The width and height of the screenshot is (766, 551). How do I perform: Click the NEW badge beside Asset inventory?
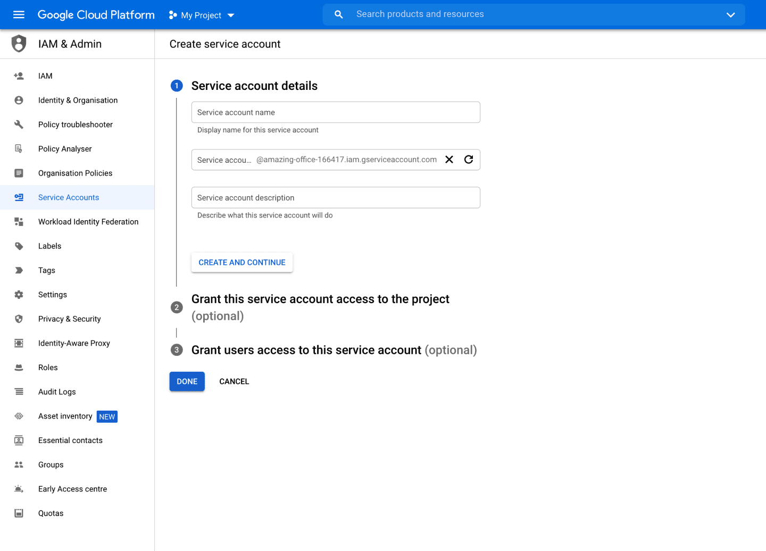[107, 416]
